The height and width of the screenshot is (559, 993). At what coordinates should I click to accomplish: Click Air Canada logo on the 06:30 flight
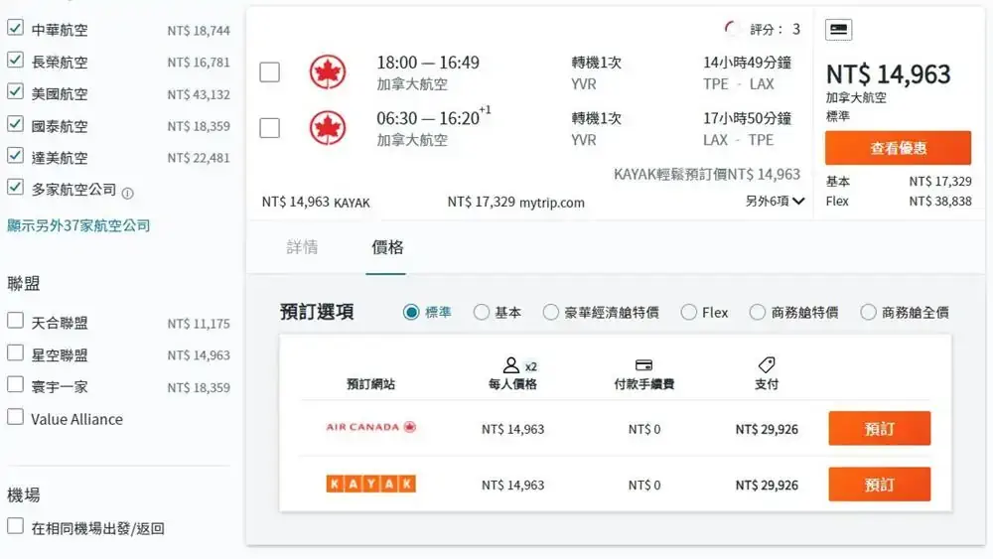[x=328, y=128]
